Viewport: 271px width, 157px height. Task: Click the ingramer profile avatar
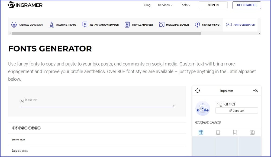pyautogui.click(x=203, y=108)
